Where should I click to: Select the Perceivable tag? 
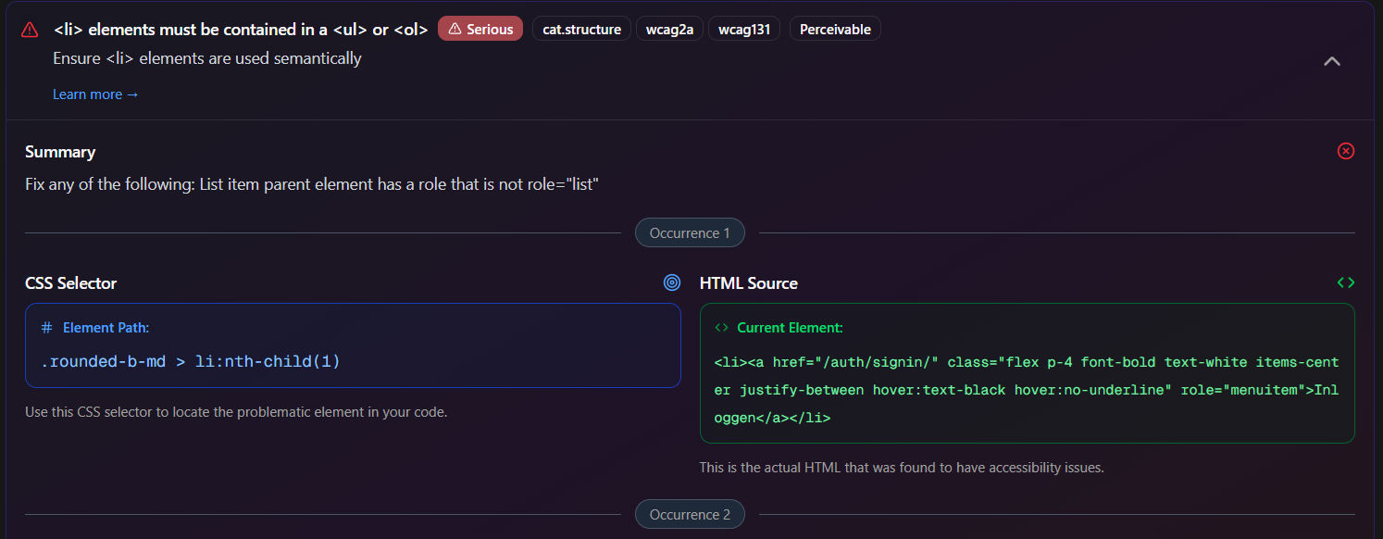835,30
